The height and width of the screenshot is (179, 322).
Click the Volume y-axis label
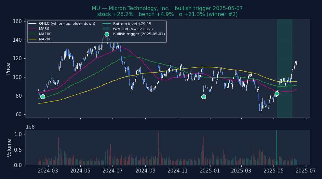coord(9,148)
